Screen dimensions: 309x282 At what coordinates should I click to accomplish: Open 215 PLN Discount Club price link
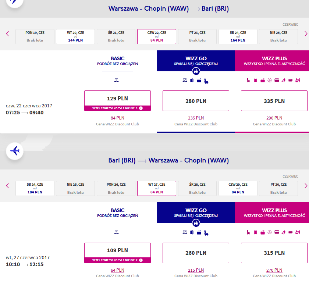pyautogui.click(x=196, y=270)
